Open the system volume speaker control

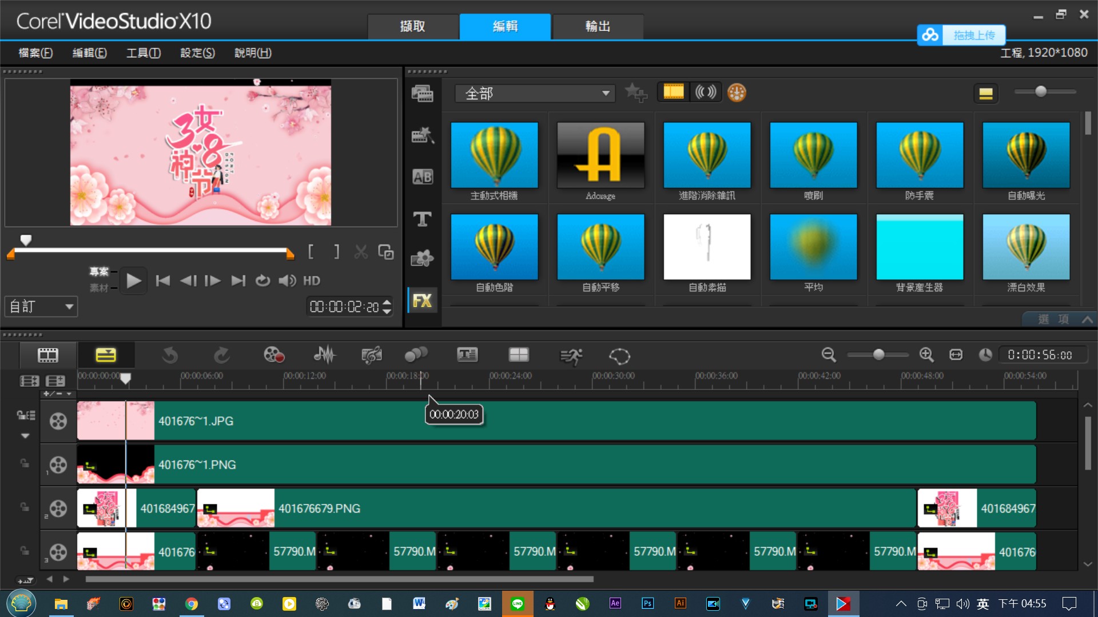tap(287, 281)
